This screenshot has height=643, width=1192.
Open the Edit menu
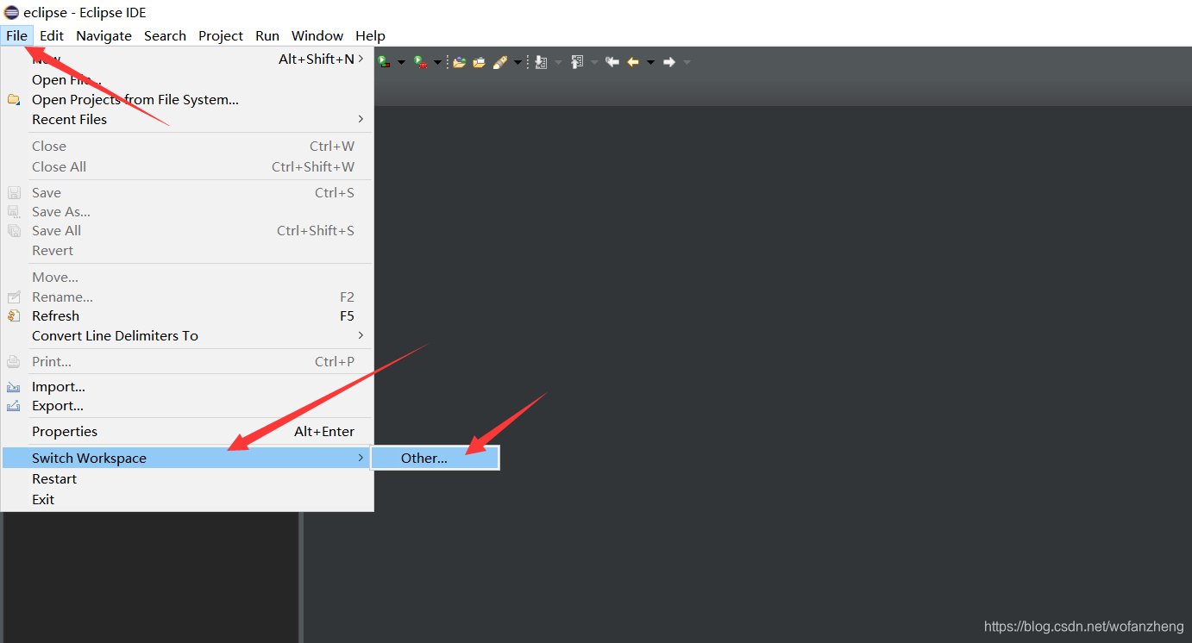[52, 35]
